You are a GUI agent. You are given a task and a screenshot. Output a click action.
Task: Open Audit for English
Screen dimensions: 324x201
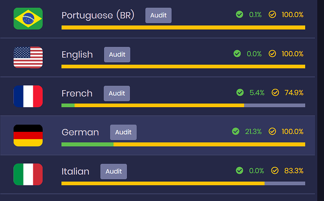pos(117,54)
